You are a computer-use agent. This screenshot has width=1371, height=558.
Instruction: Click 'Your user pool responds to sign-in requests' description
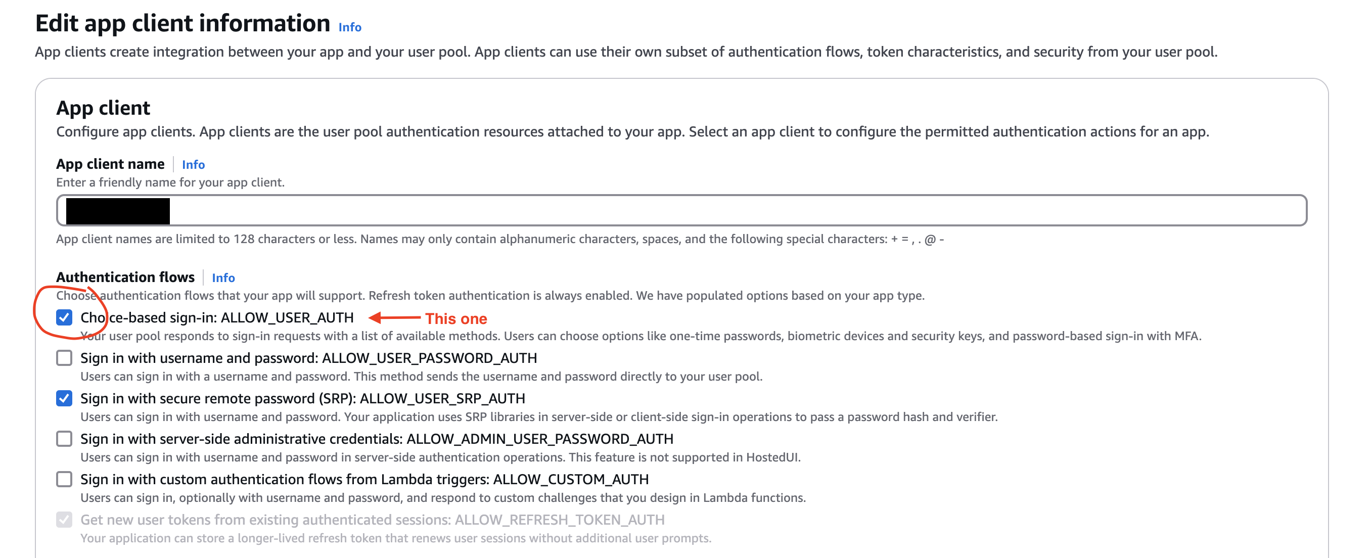click(641, 336)
